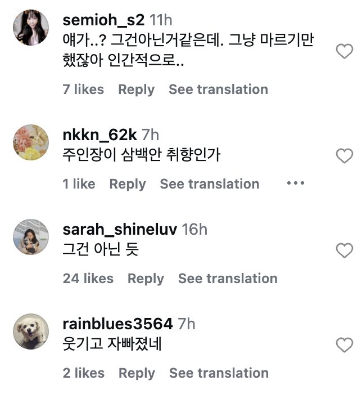The image size is (362, 403).
Task: Open sarah_shineluv's profile photo
Action: (31, 237)
